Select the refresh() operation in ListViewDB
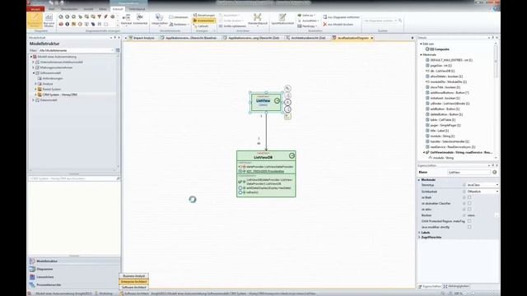This screenshot has width=527, height=296. (x=252, y=192)
